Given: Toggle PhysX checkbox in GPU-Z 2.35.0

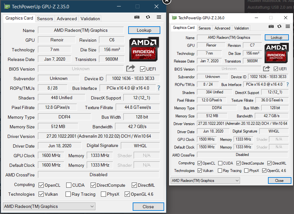Looking at the screenshot, I should pos(103,194).
